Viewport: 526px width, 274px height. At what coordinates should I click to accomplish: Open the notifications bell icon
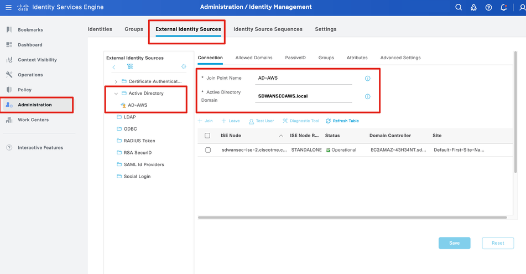pyautogui.click(x=503, y=7)
